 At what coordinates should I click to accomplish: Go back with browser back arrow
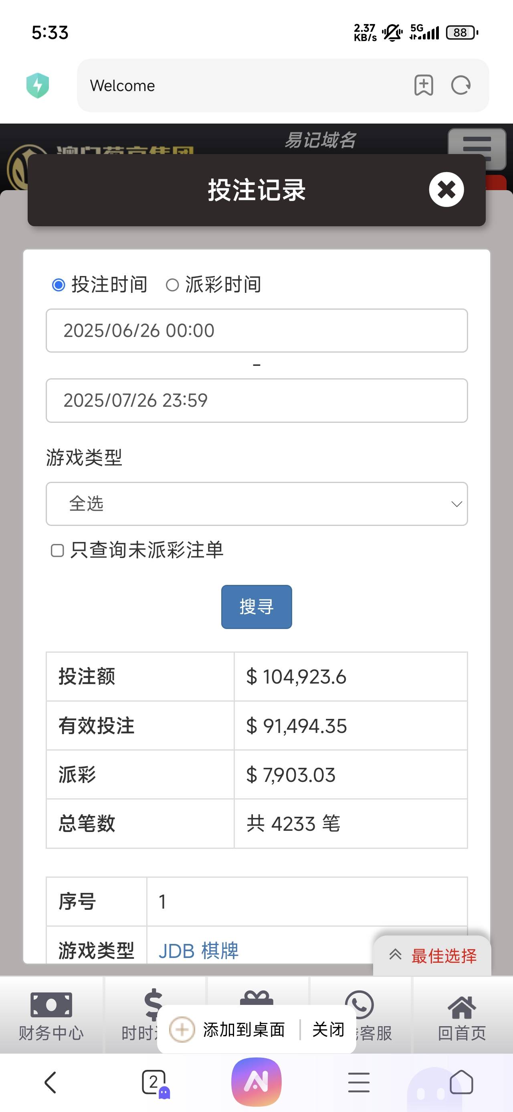[50, 1083]
